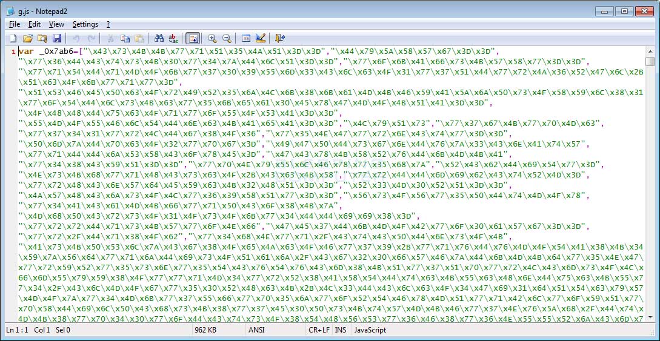This screenshot has width=660, height=341.
Task: Click the Col 1 status bar entry
Action: tap(42, 331)
